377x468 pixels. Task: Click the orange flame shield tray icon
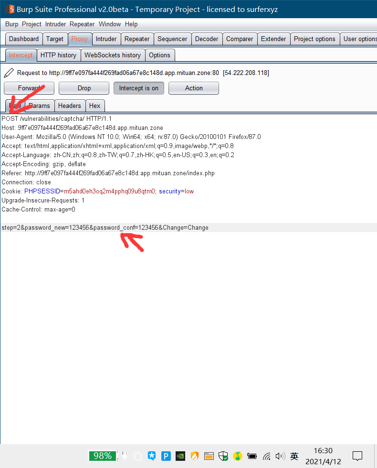coord(195,456)
